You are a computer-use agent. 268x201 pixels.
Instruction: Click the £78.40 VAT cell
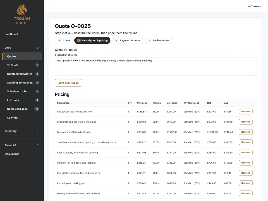click(228, 173)
